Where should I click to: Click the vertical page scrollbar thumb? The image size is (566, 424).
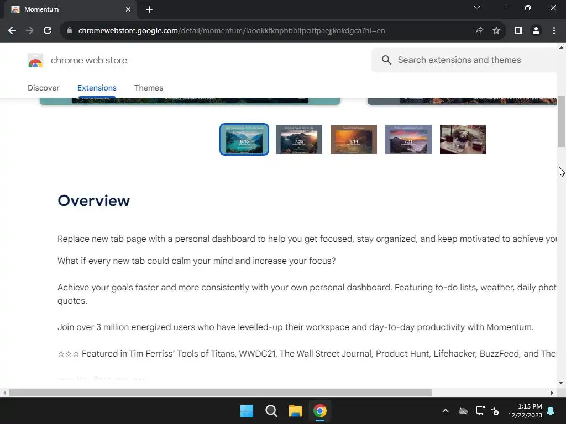561,121
